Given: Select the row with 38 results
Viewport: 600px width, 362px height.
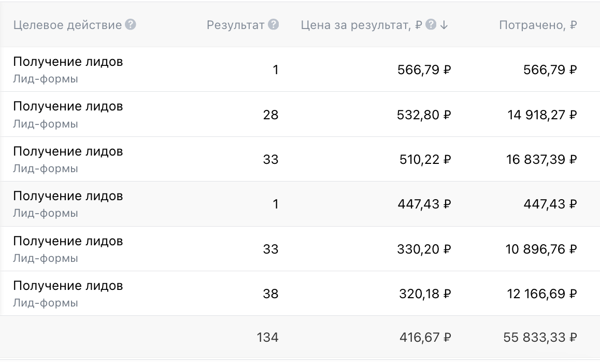Looking at the screenshot, I should [68, 294].
